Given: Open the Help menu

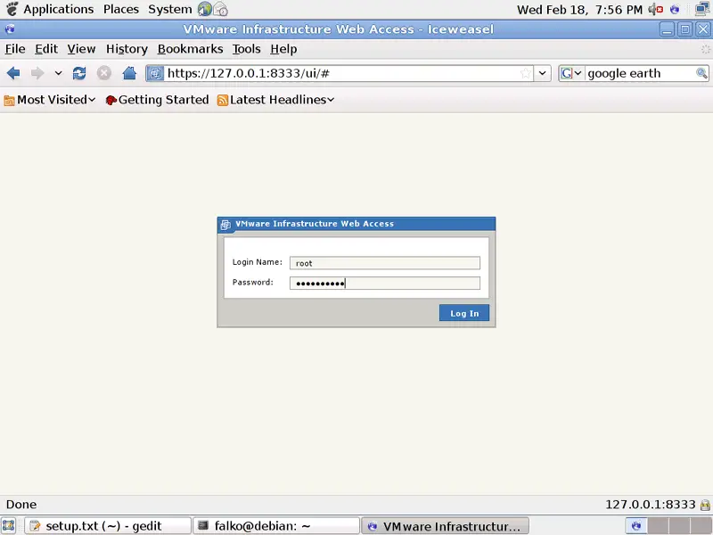Looking at the screenshot, I should click(x=283, y=49).
